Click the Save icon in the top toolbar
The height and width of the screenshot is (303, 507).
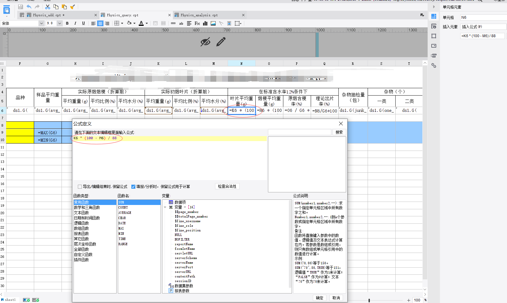click(20, 7)
